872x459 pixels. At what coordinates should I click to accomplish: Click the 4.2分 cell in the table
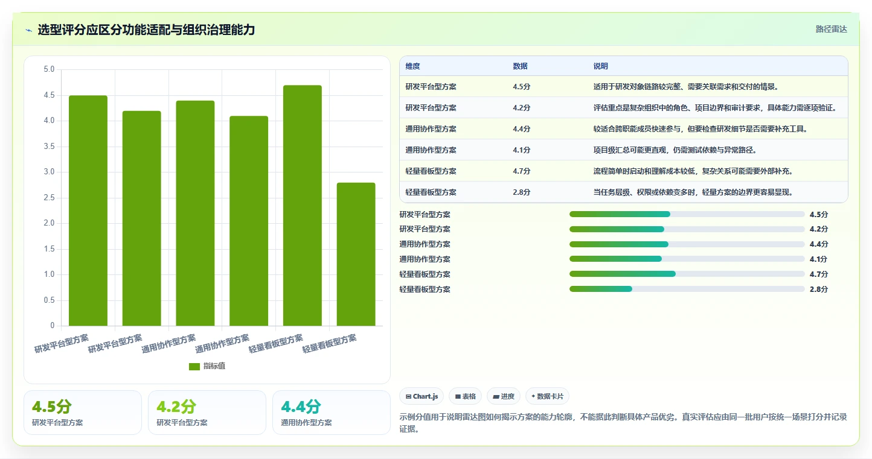tap(522, 108)
